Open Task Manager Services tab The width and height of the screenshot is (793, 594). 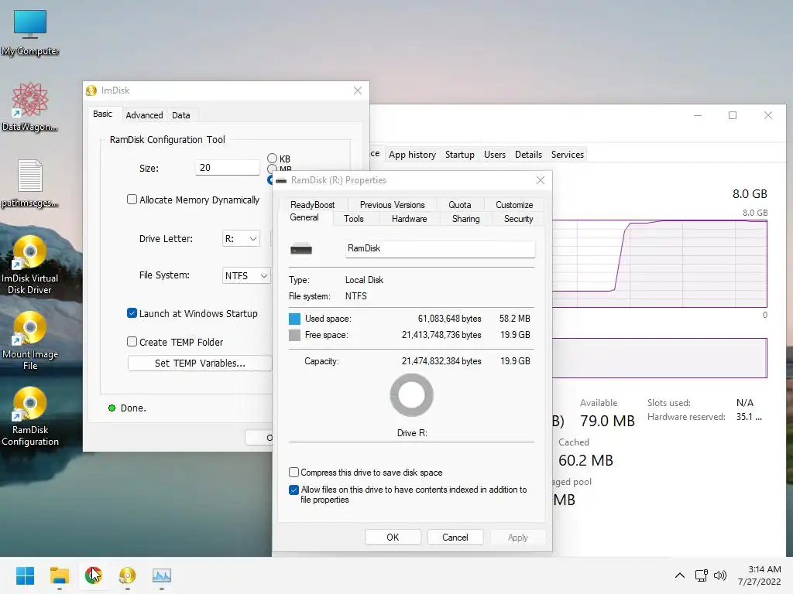click(568, 155)
